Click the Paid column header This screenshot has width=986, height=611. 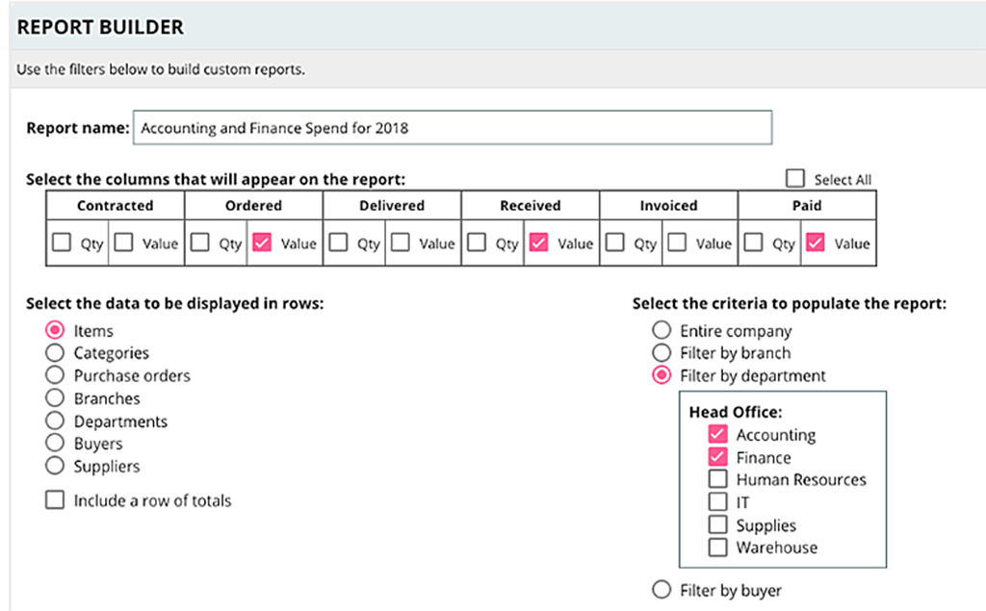pos(807,206)
